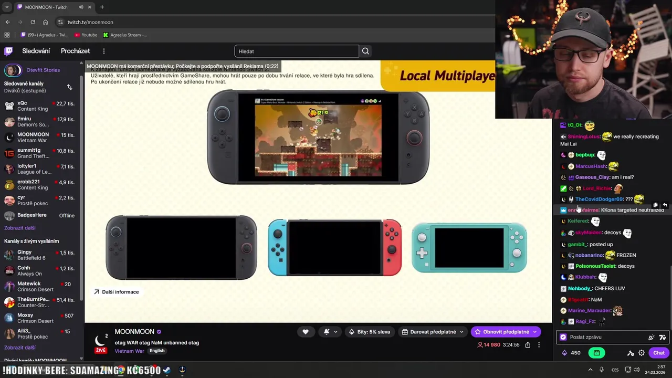The height and width of the screenshot is (378, 672).
Task: Open MOONMOON channel avatar
Action: (101, 340)
